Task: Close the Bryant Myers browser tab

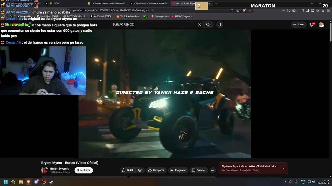Action: 210,3
